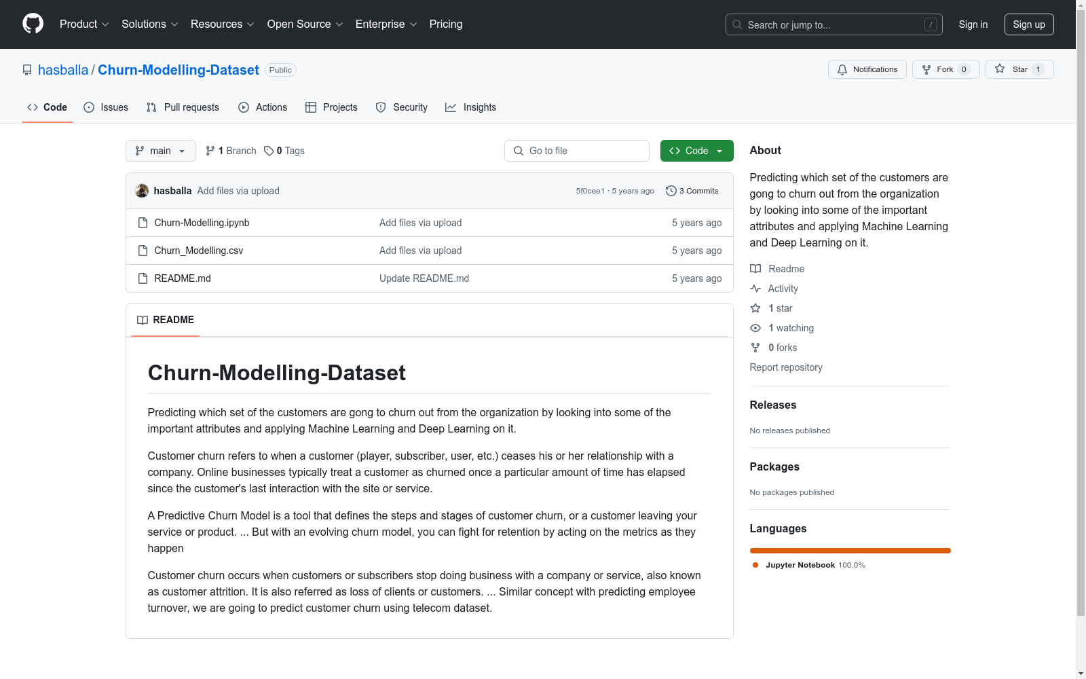Click the hasballa commit author name

point(172,191)
